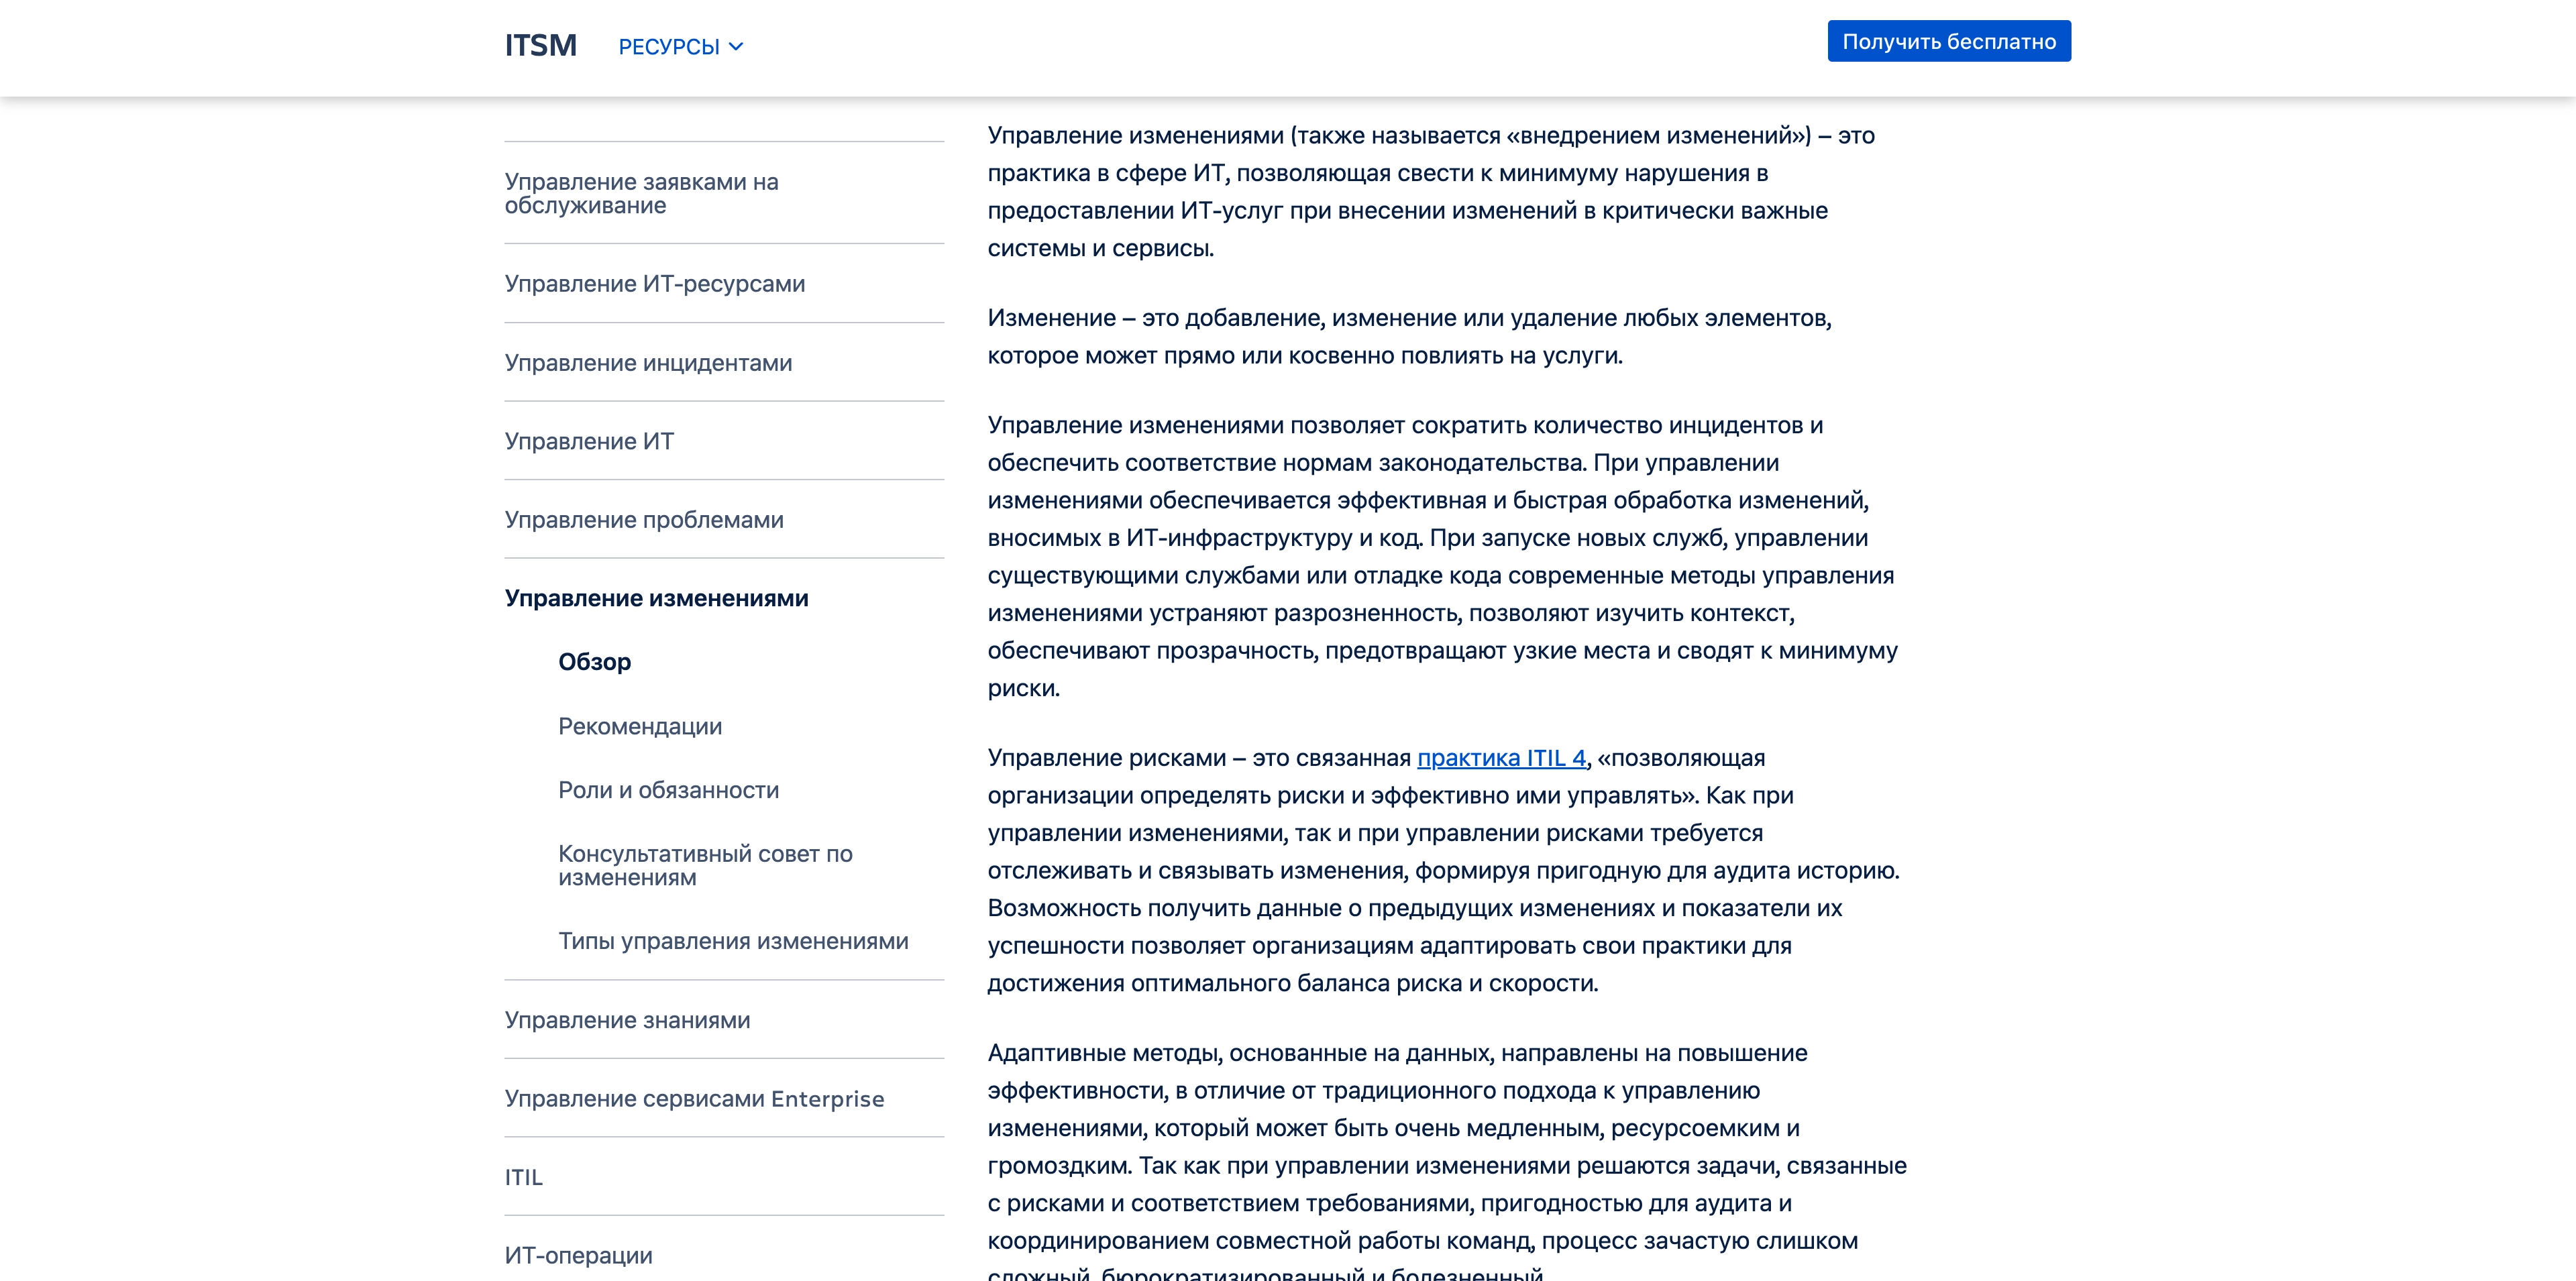The image size is (2576, 1281).
Task: Open the Управление ИТ sidebar item
Action: tap(589, 441)
